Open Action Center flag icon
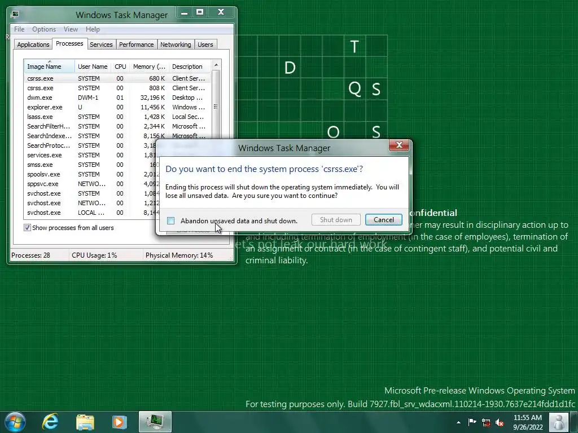578x433 pixels. [x=472, y=422]
